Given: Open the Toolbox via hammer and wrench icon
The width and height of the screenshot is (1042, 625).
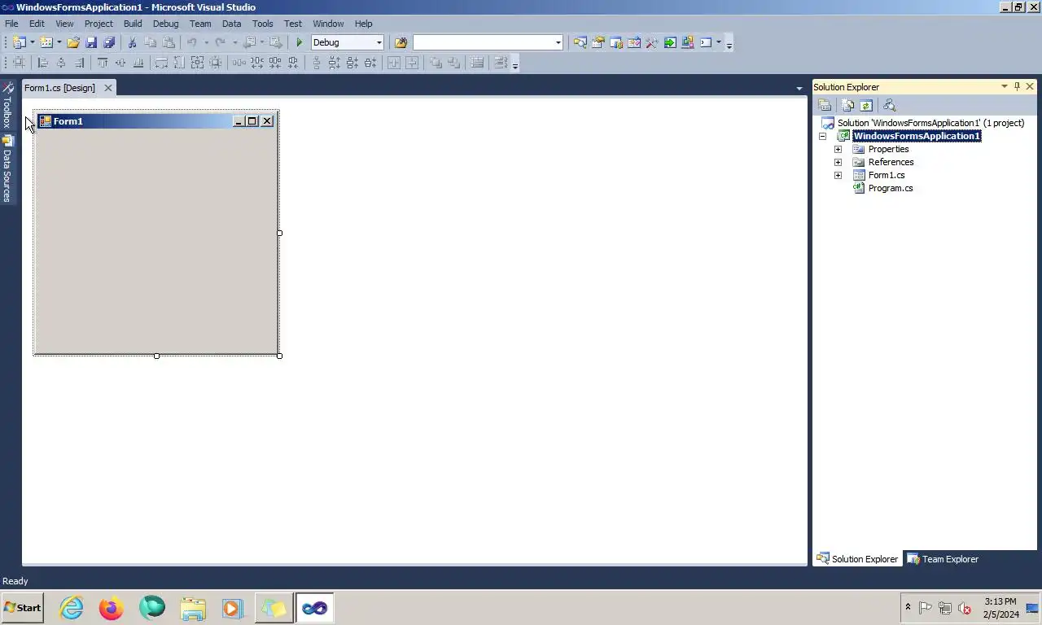Looking at the screenshot, I should [651, 42].
